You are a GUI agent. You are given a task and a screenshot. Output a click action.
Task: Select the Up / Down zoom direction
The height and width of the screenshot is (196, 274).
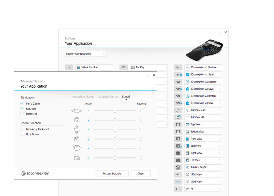pyautogui.click(x=22, y=134)
